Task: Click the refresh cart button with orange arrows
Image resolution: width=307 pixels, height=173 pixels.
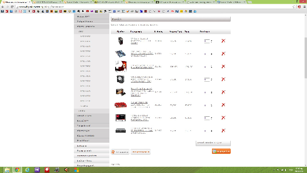Action: [x=120, y=152]
